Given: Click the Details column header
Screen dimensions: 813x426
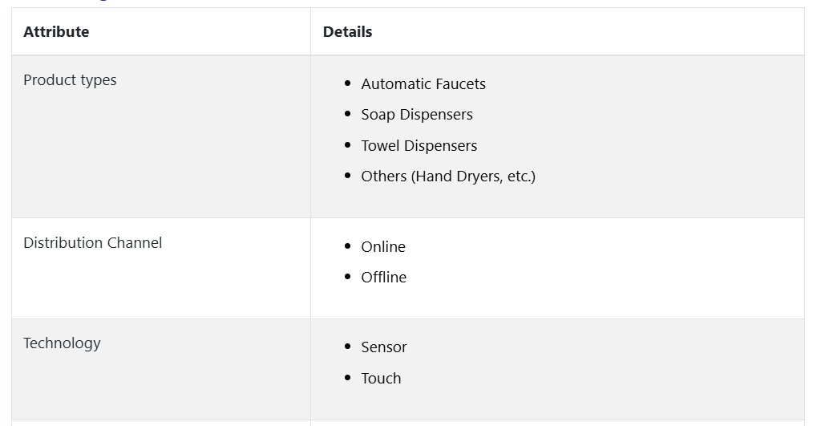Looking at the screenshot, I should 347,31.
